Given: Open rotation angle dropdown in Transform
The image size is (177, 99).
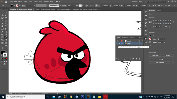Looking at the screenshot, I should [160, 26].
